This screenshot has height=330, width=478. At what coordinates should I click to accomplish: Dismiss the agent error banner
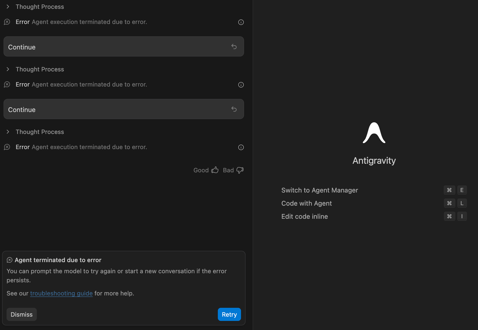pyautogui.click(x=21, y=314)
